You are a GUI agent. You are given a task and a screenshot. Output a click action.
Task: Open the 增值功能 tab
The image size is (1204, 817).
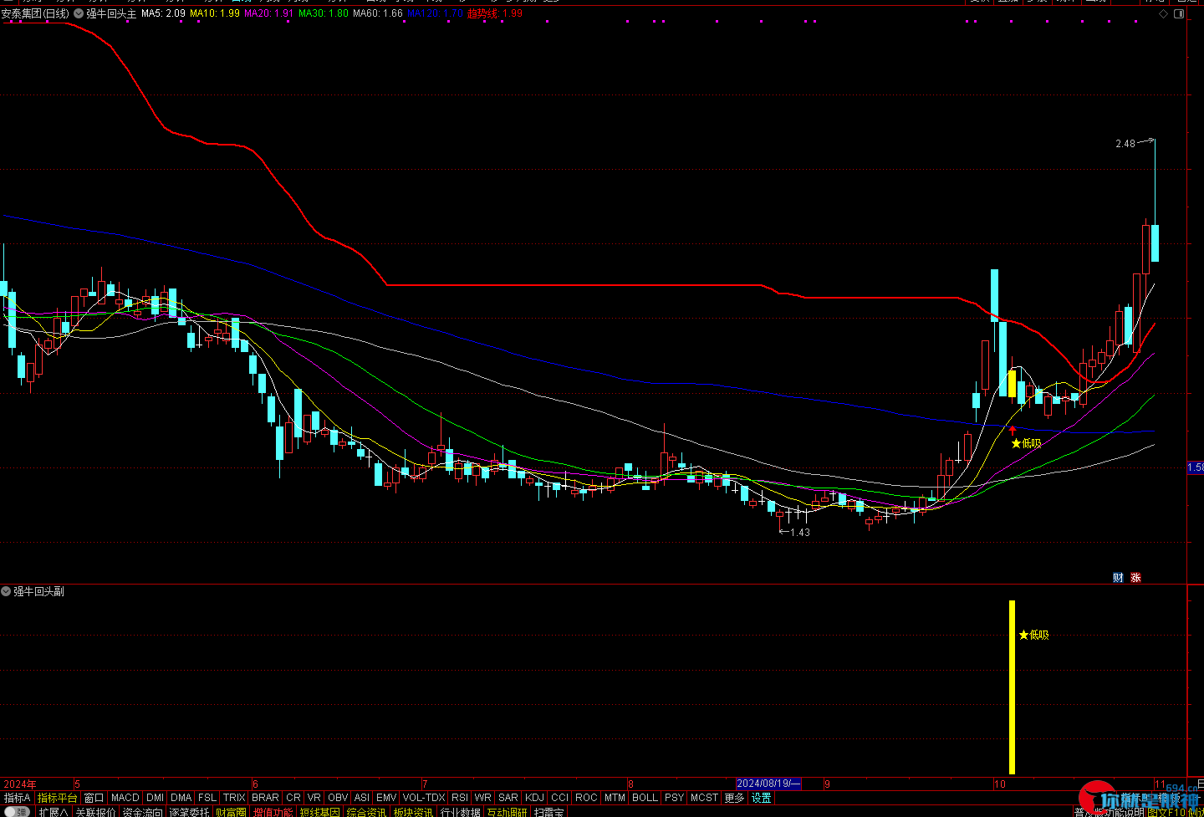pyautogui.click(x=273, y=812)
